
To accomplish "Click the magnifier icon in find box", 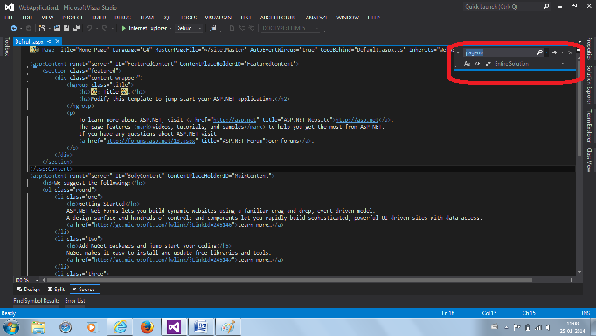I will tap(539, 52).
